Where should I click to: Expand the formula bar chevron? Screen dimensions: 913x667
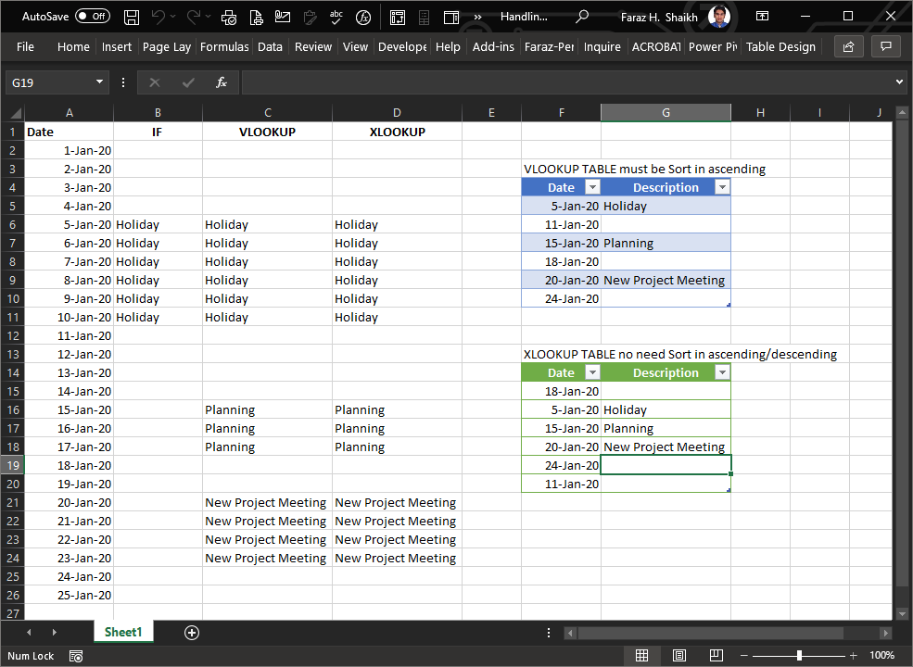pos(900,82)
